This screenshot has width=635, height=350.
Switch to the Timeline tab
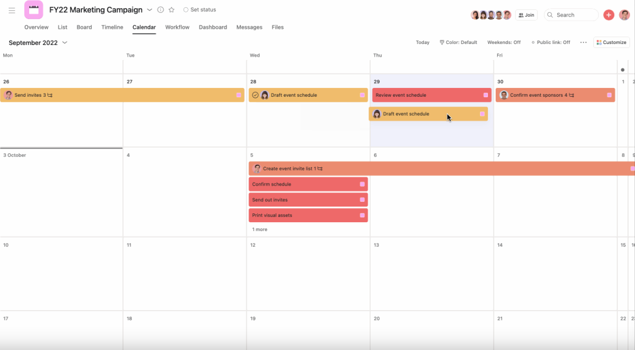[112, 27]
